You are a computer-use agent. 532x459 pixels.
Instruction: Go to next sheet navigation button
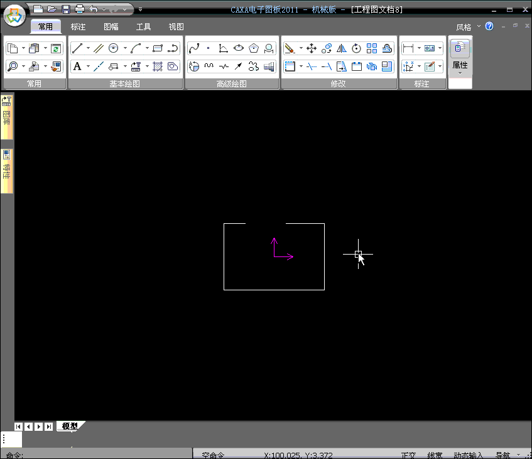click(39, 426)
